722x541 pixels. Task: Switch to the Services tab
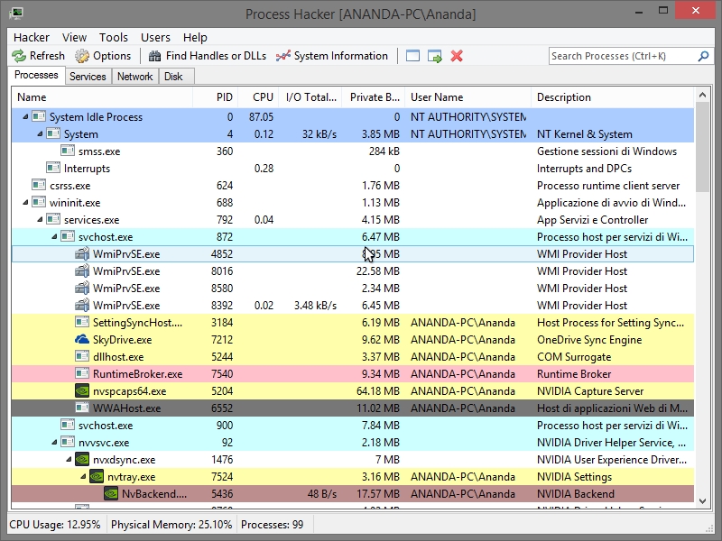[x=88, y=77]
